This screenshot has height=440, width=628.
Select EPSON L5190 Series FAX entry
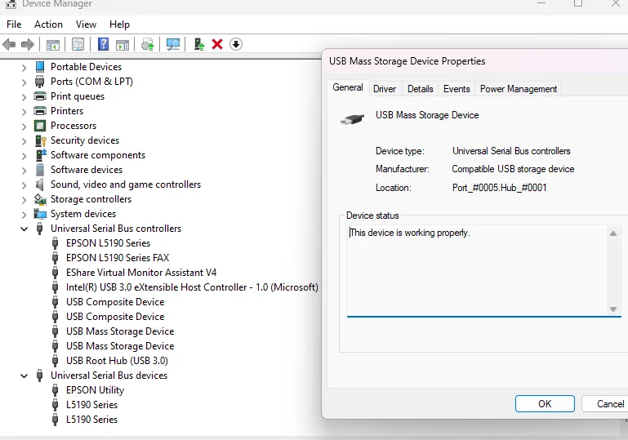coord(118,258)
